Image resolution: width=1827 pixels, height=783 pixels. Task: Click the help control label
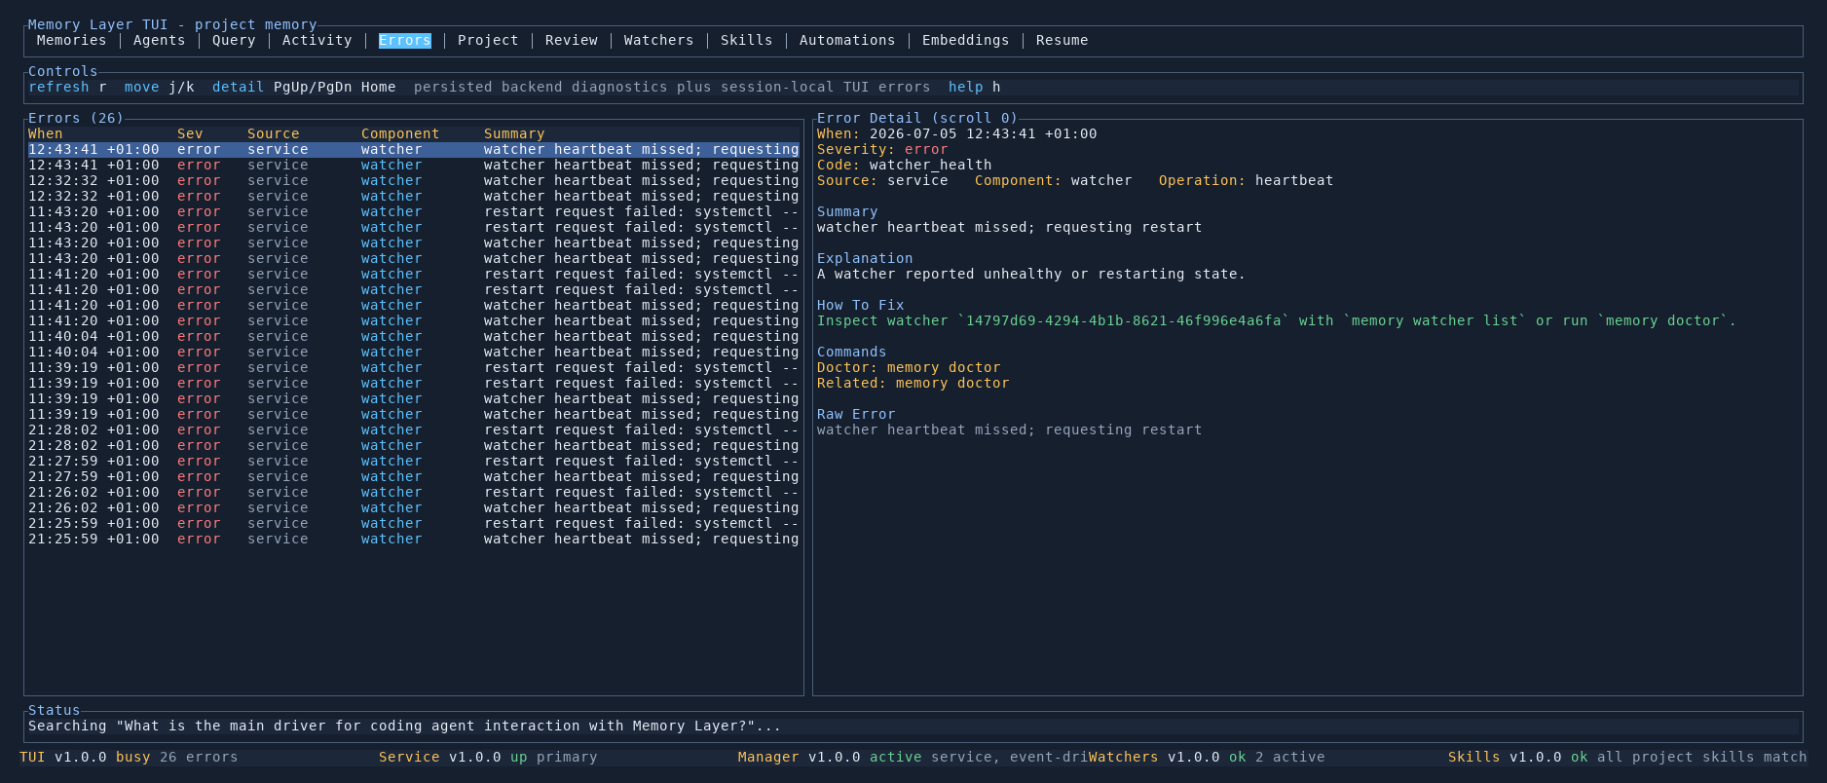point(965,87)
